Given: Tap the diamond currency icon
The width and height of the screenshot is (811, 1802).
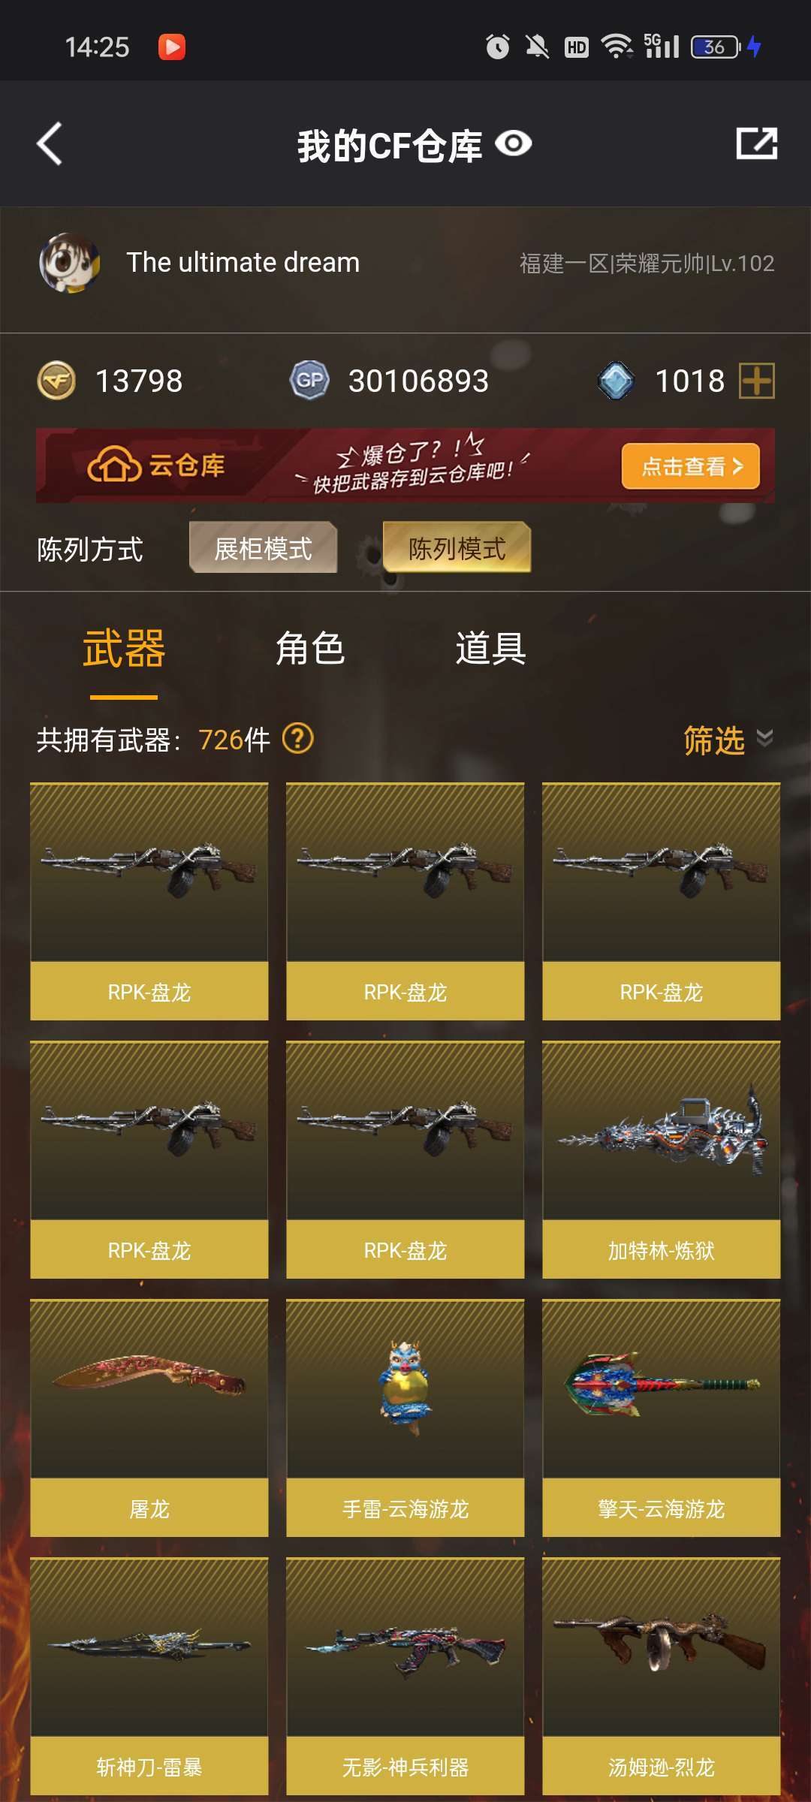Looking at the screenshot, I should (x=617, y=381).
